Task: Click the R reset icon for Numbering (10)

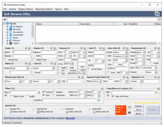Action: pyautogui.click(x=158, y=48)
